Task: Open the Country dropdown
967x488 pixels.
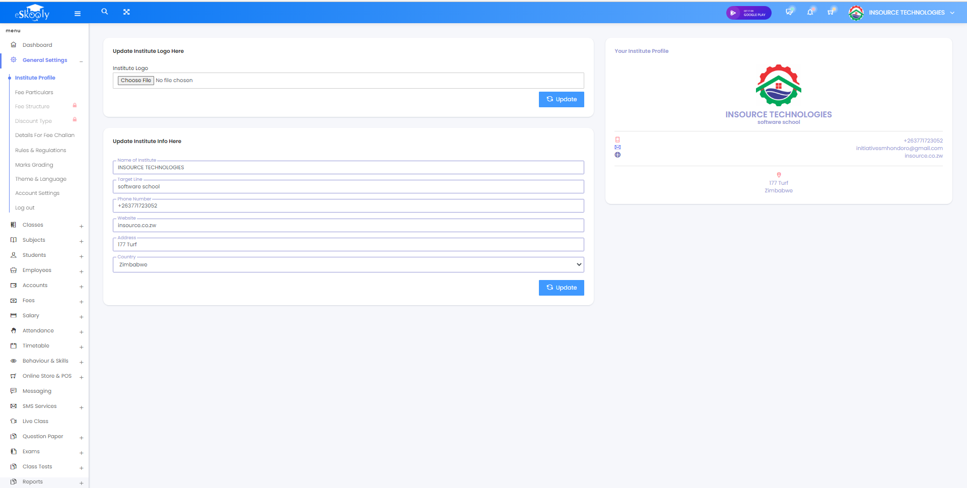Action: [x=348, y=264]
